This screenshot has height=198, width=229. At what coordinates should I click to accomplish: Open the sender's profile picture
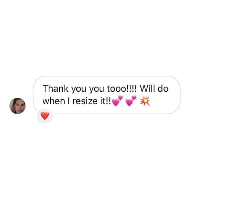point(18,106)
